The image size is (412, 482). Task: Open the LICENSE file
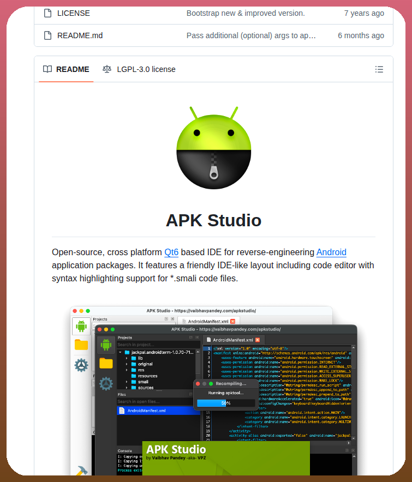point(74,13)
